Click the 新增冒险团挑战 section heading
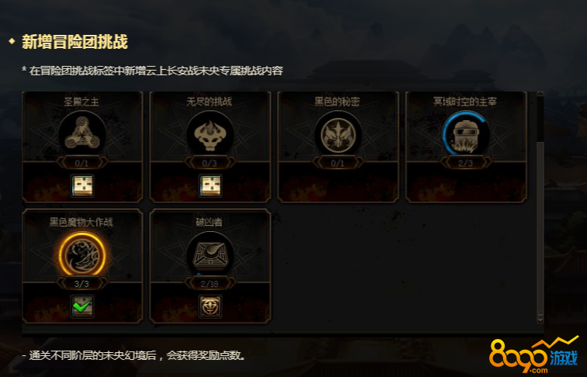 click(x=75, y=42)
